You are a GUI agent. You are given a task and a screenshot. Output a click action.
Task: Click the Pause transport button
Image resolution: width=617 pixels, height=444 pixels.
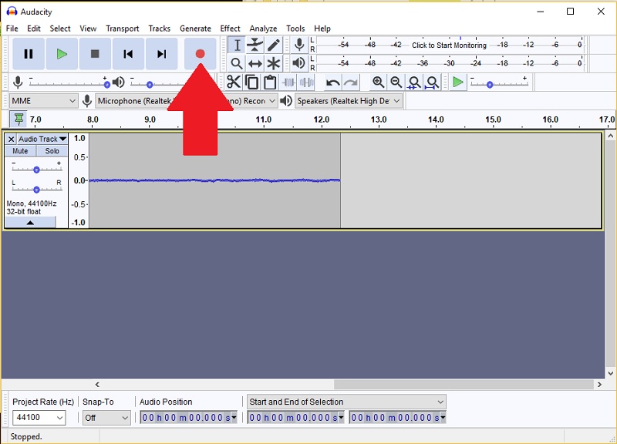(29, 54)
